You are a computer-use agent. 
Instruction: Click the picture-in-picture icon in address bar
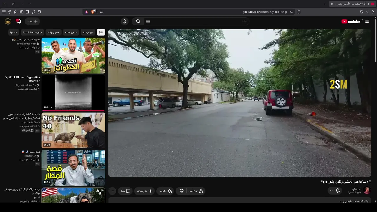click(x=102, y=12)
